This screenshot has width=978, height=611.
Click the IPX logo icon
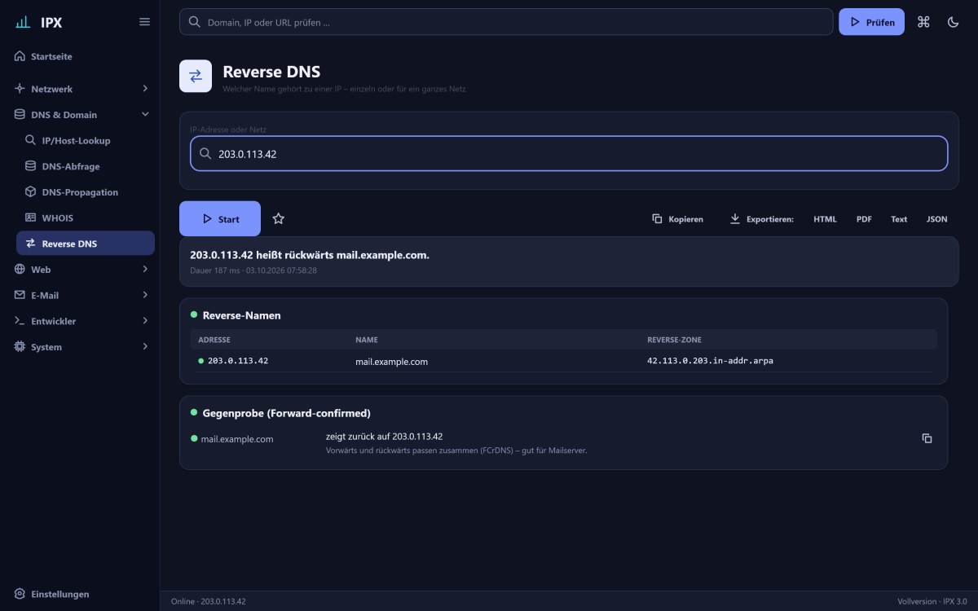click(x=23, y=22)
